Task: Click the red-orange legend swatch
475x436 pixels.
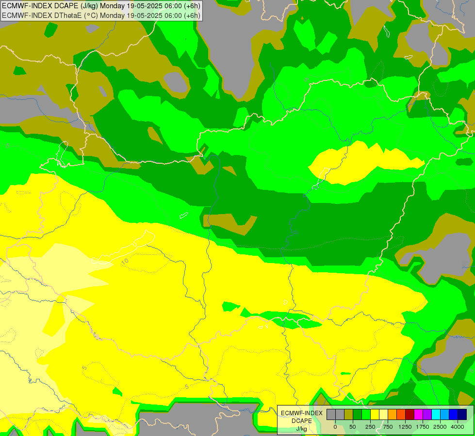Action: coord(401,415)
